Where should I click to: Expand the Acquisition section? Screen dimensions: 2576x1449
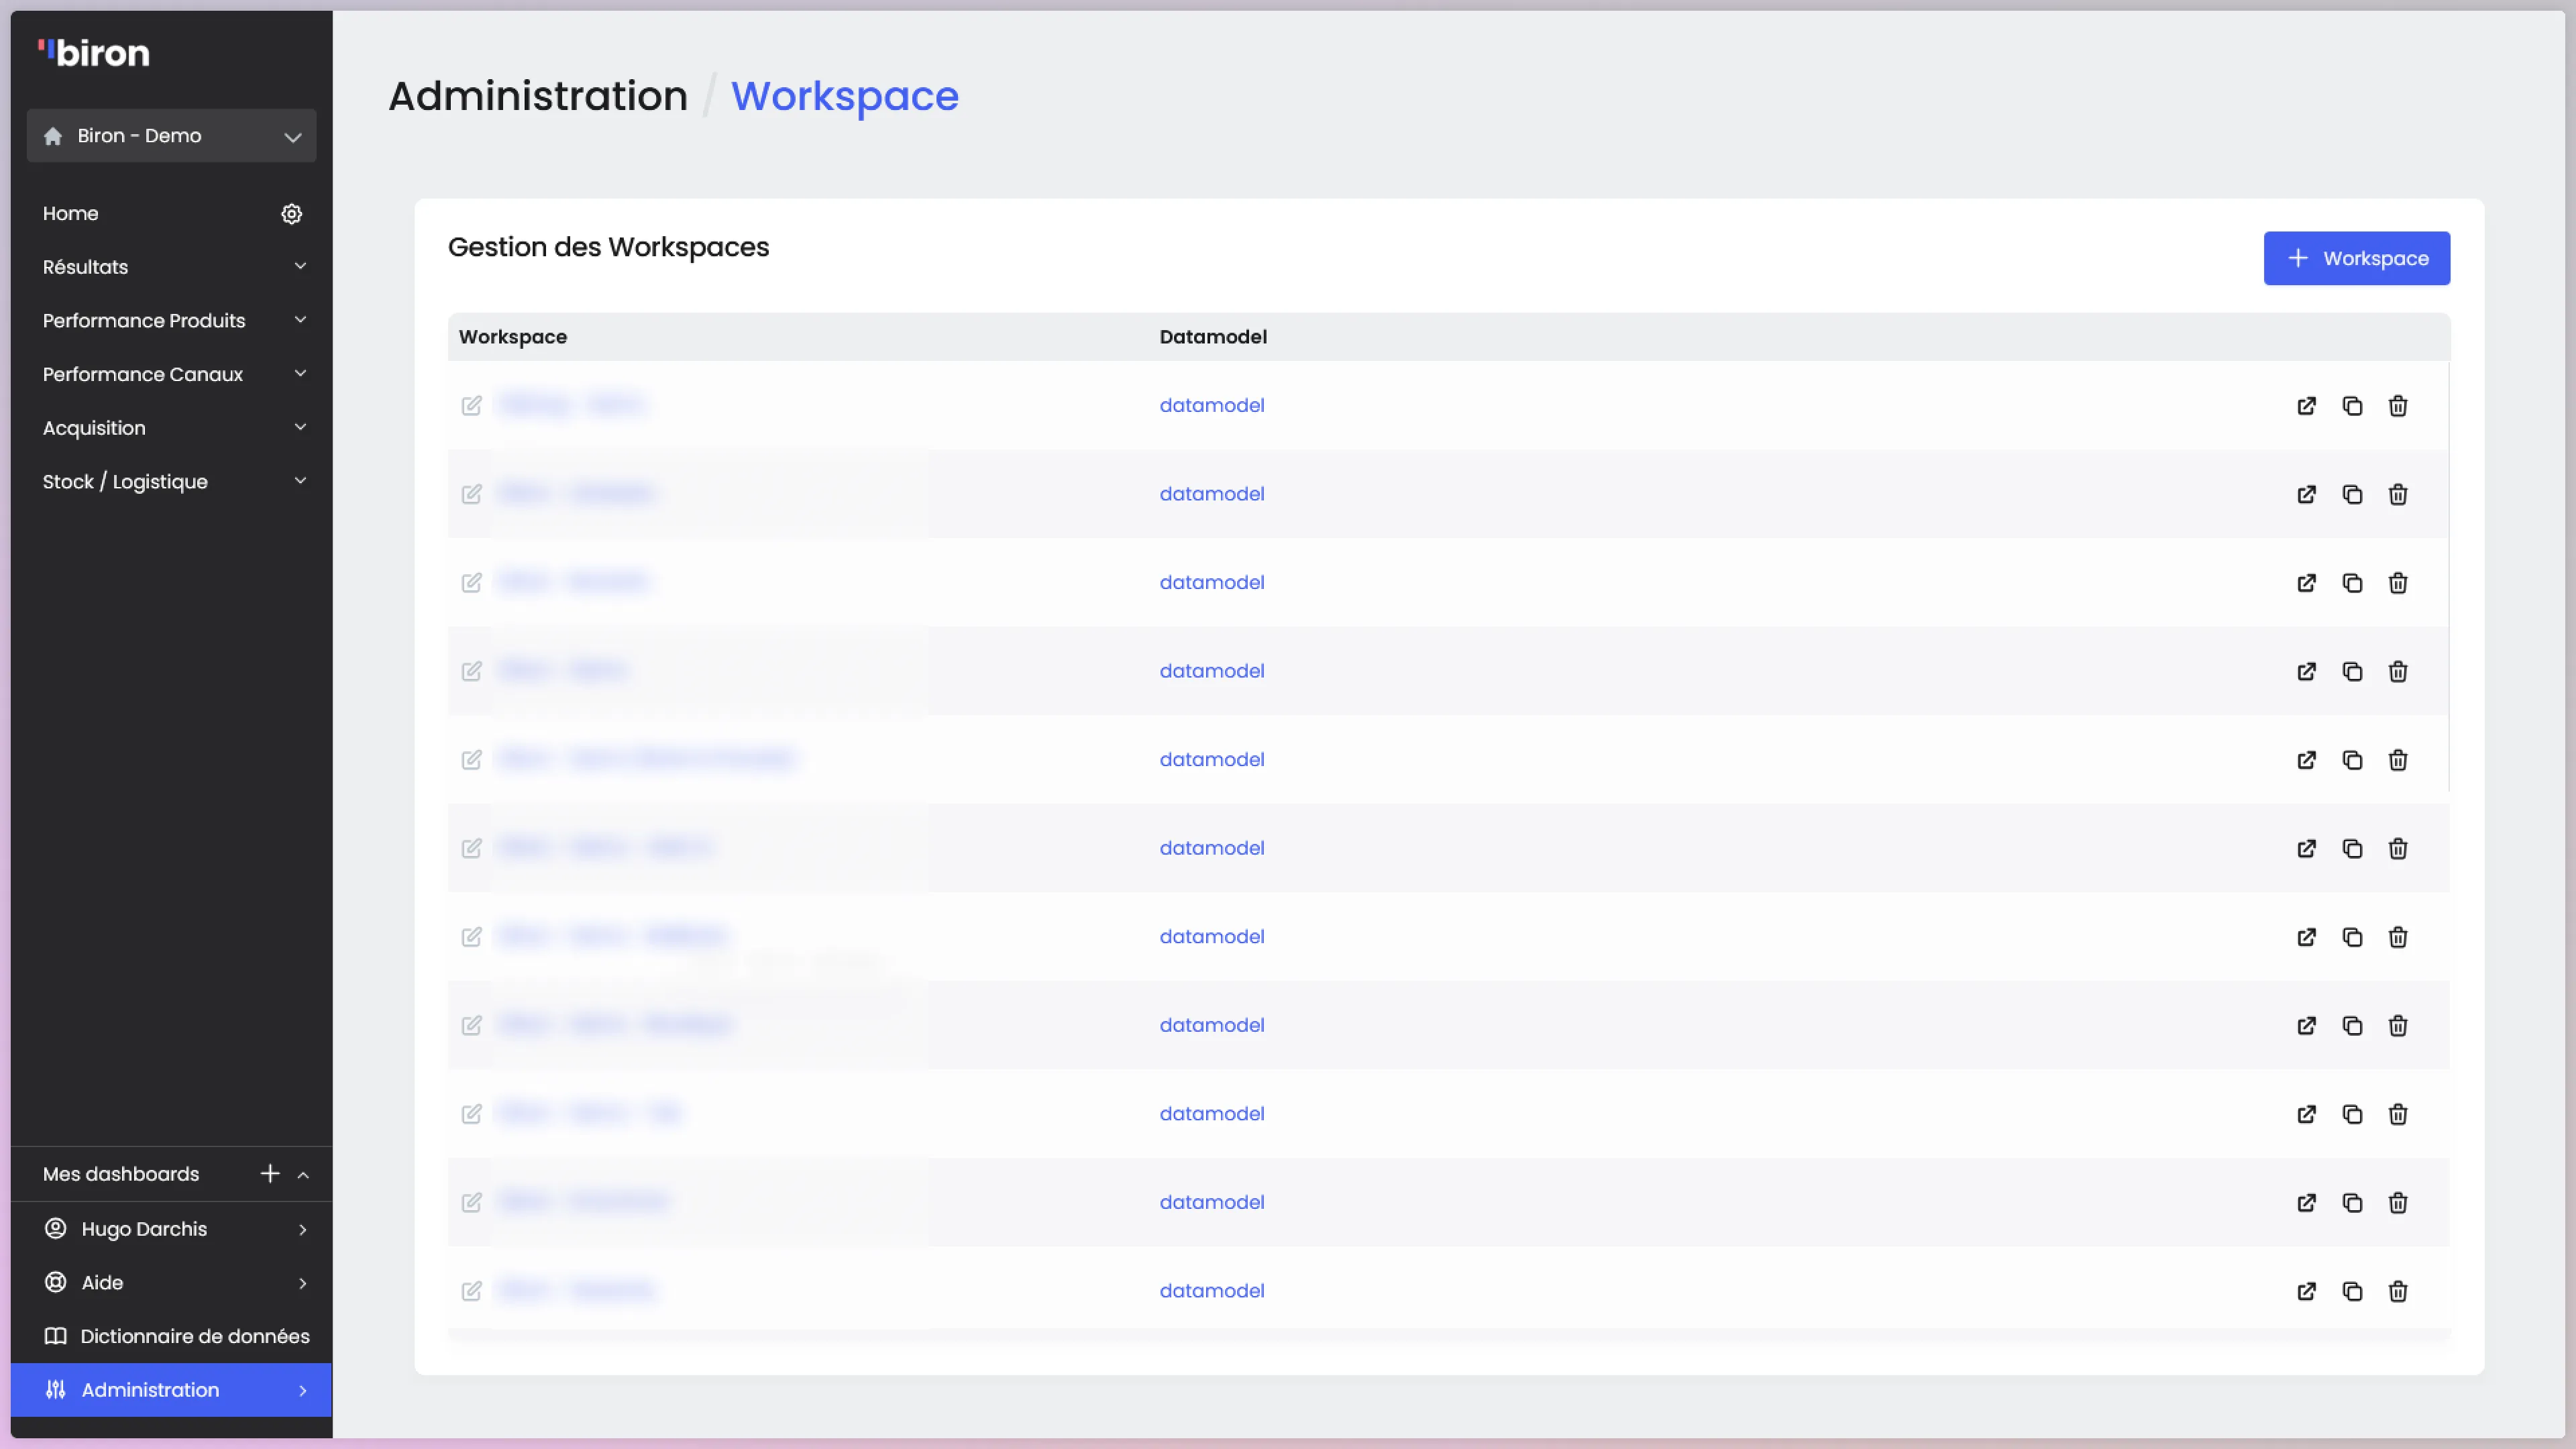[x=172, y=428]
